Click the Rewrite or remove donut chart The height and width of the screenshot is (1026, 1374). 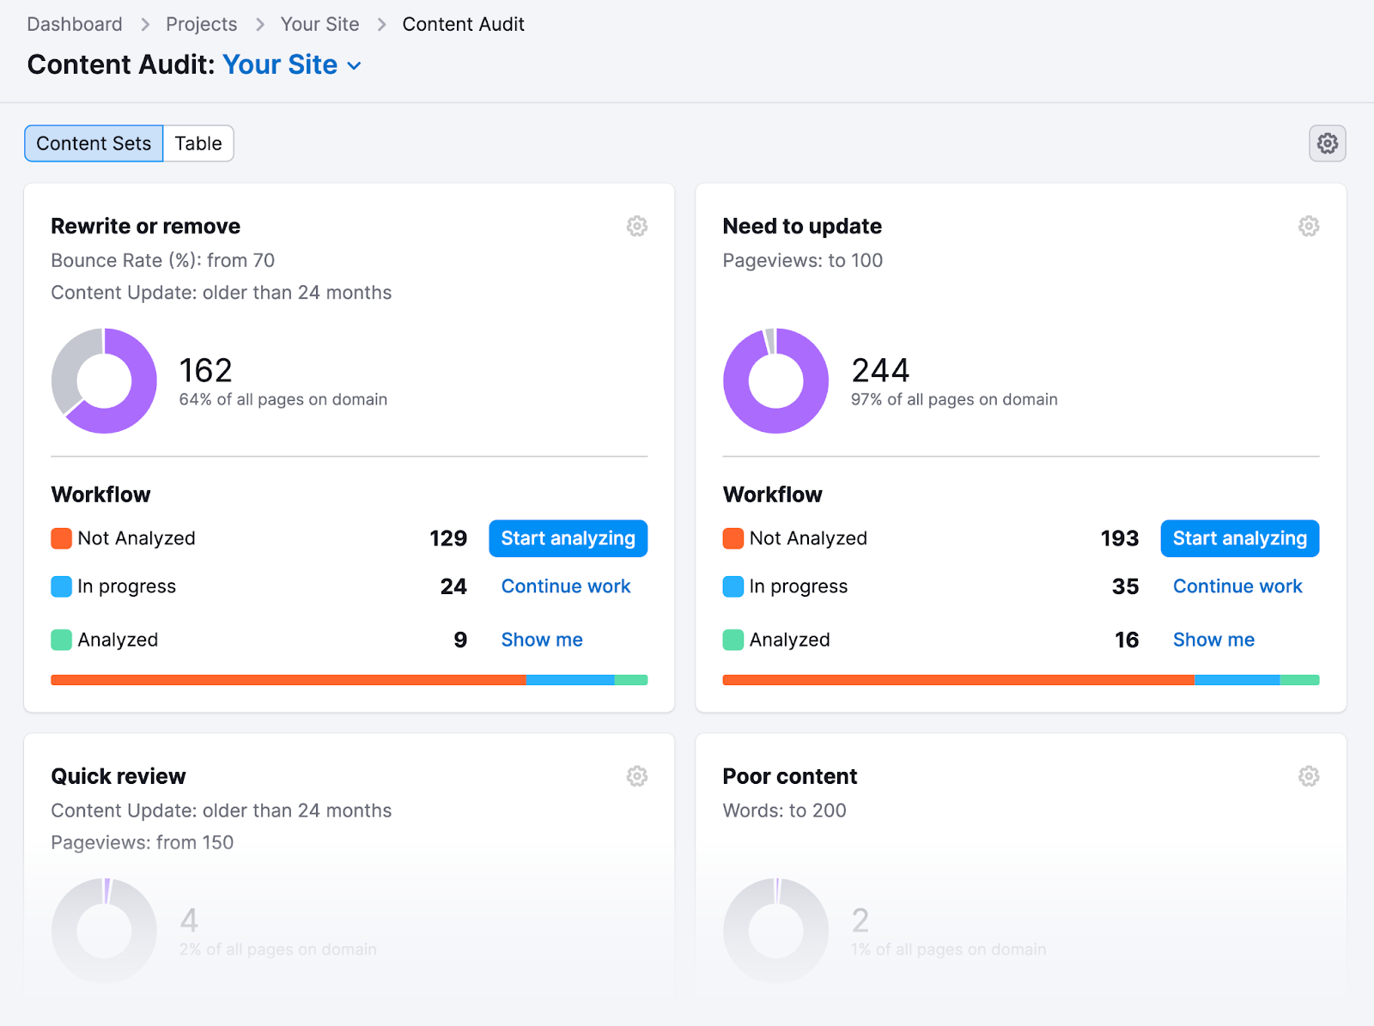(x=104, y=380)
